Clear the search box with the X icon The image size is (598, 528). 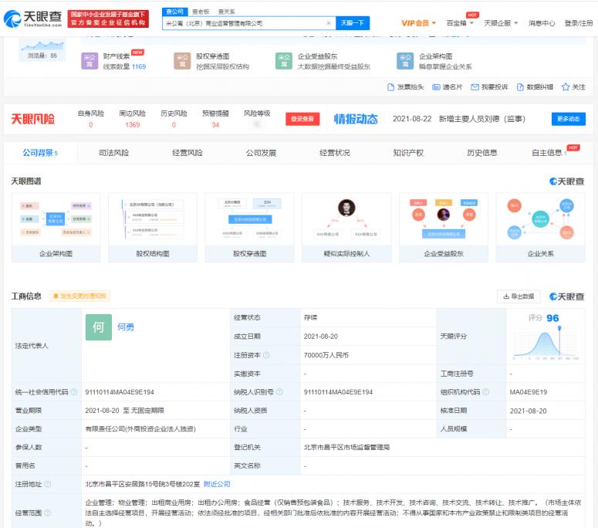pyautogui.click(x=329, y=24)
